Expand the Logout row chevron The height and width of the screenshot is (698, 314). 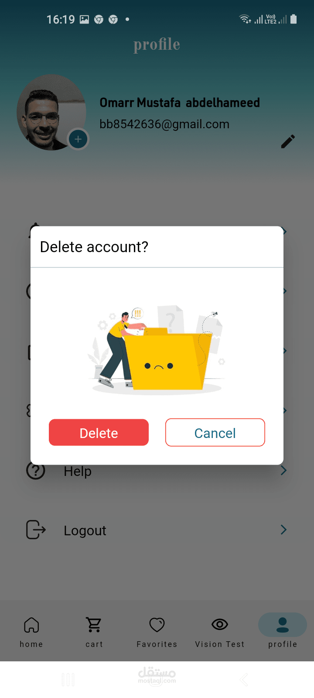[283, 530]
